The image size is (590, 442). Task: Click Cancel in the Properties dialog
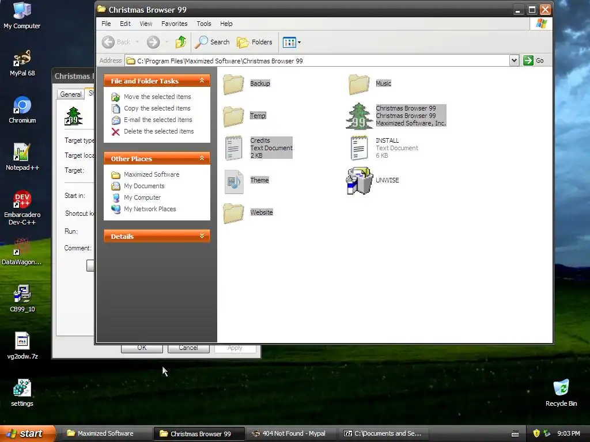[188, 348]
